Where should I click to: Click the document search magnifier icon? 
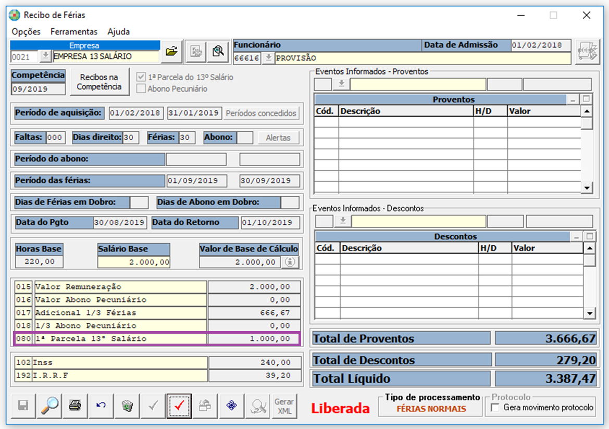point(218,51)
